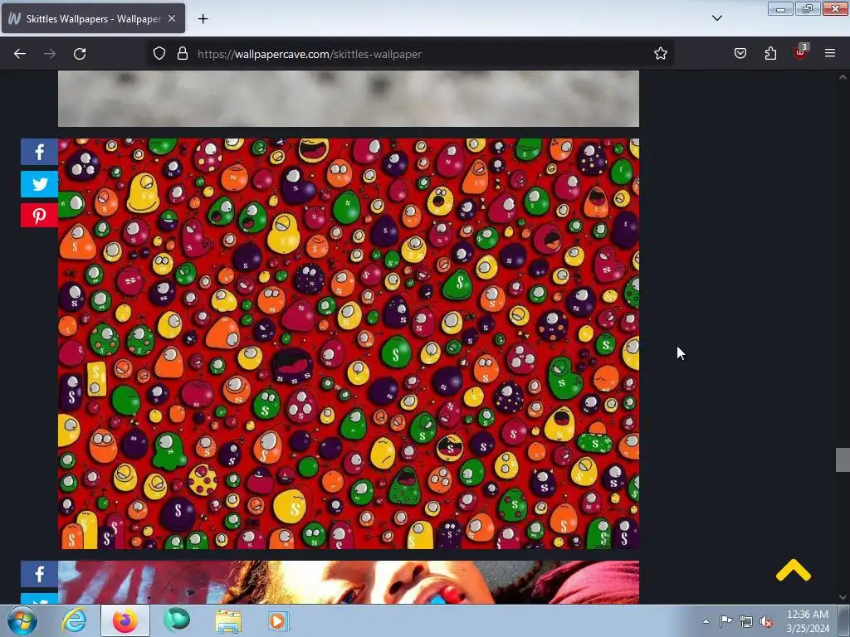Screen dimensions: 850x637
Task: Share the bottom face wallpaper on Facebook
Action: 39,574
